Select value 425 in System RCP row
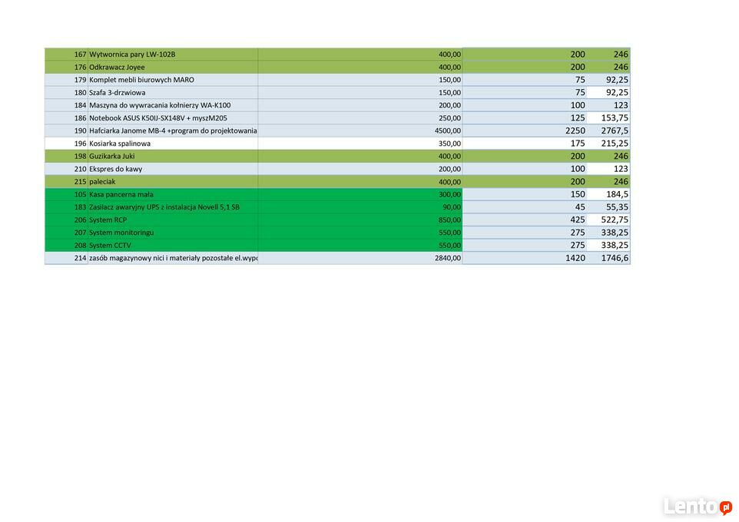The width and height of the screenshot is (739, 522). (525, 220)
